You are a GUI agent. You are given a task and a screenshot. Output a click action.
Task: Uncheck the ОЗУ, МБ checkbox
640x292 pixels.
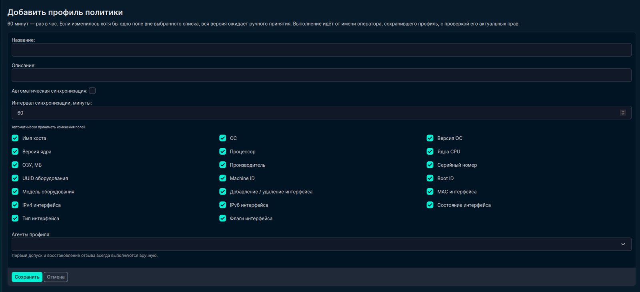click(15, 165)
